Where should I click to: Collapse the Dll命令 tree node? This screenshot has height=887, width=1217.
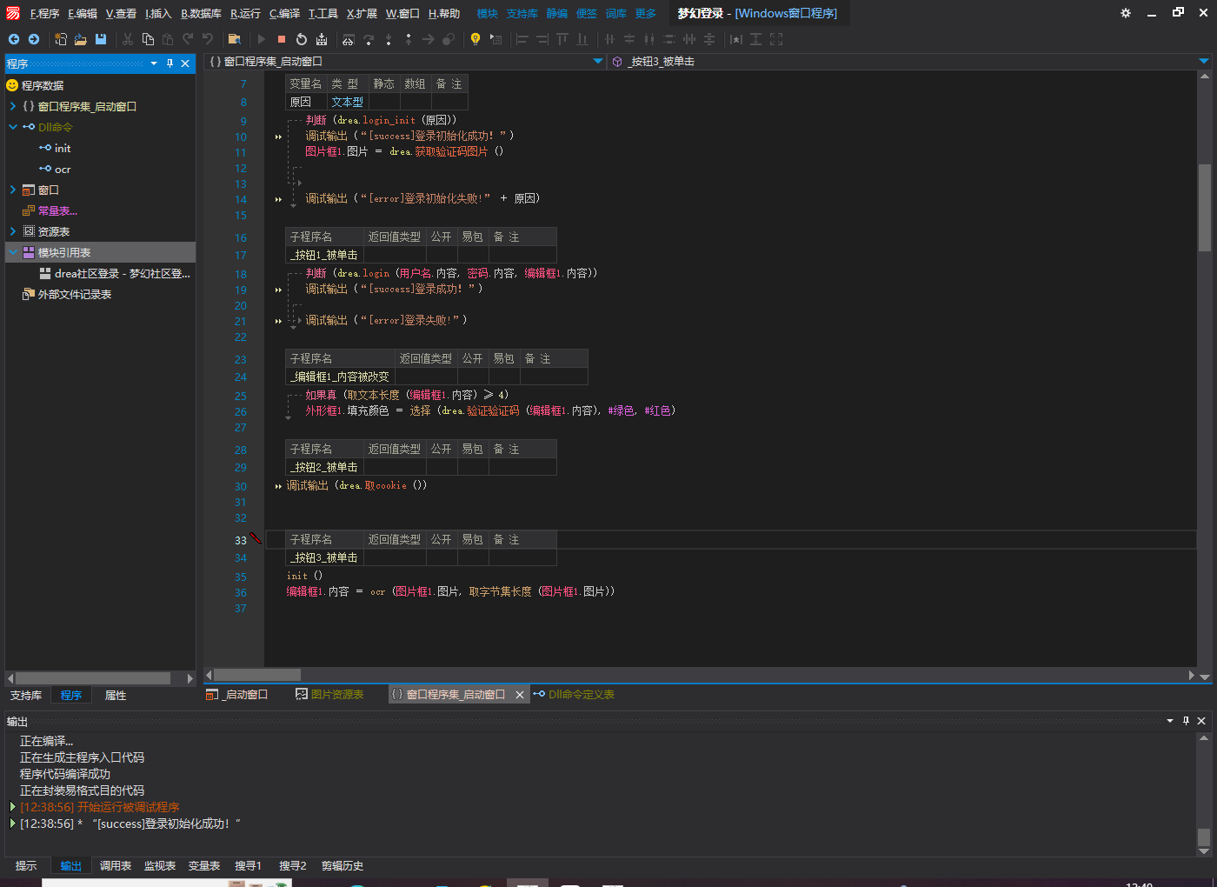pos(13,127)
